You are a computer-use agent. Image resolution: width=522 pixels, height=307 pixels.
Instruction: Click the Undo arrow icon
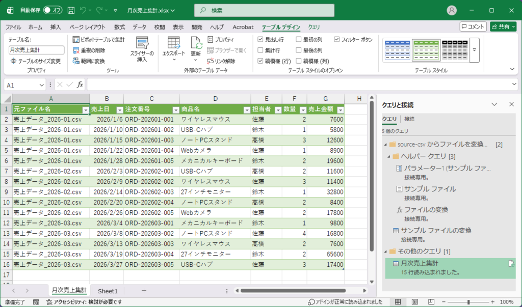pos(83,10)
